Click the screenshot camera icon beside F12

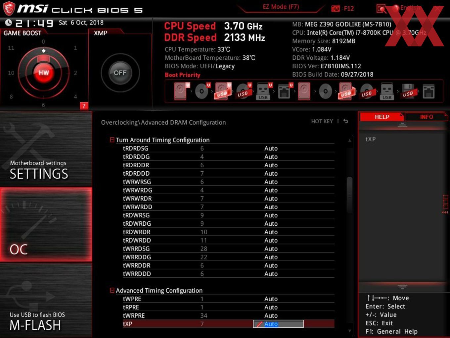pyautogui.click(x=335, y=8)
